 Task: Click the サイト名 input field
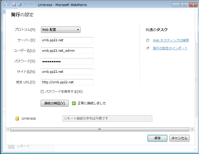pyautogui.click(x=67, y=72)
